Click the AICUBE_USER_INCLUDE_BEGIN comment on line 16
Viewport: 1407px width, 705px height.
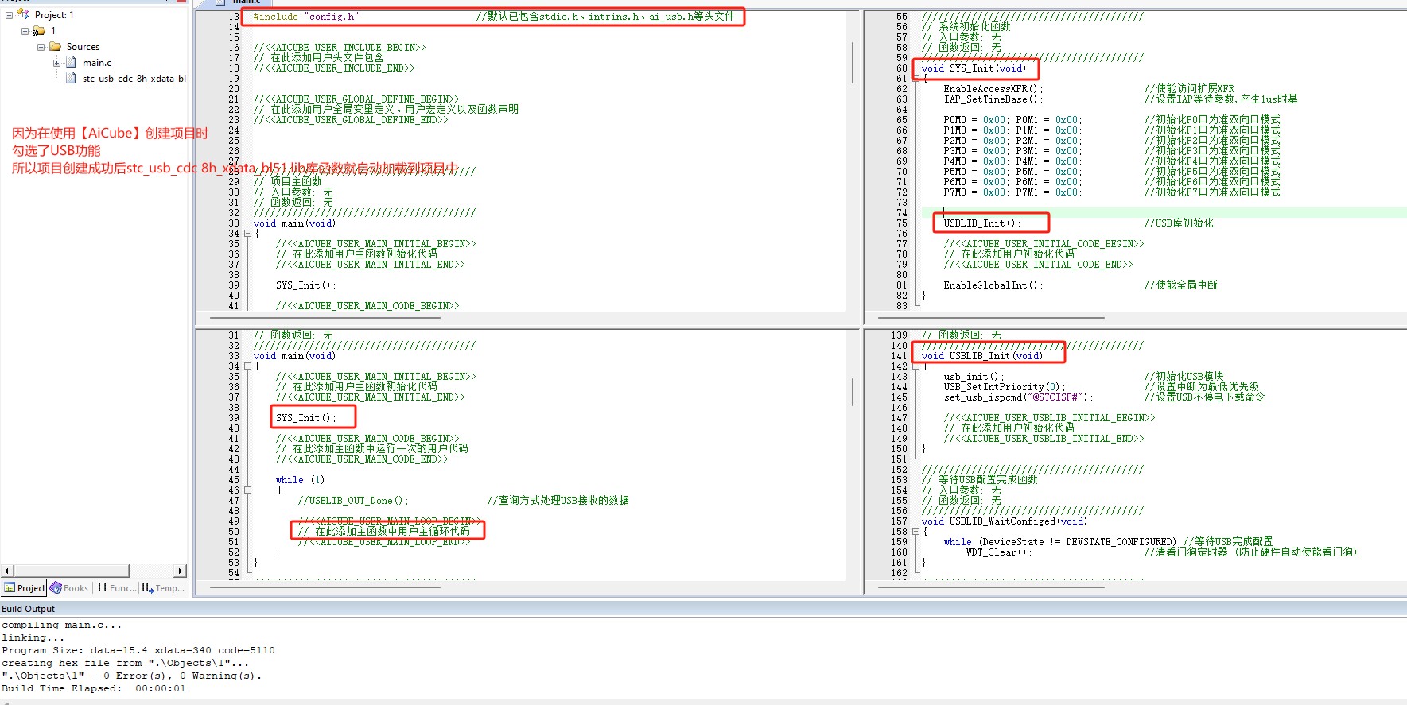click(x=340, y=48)
